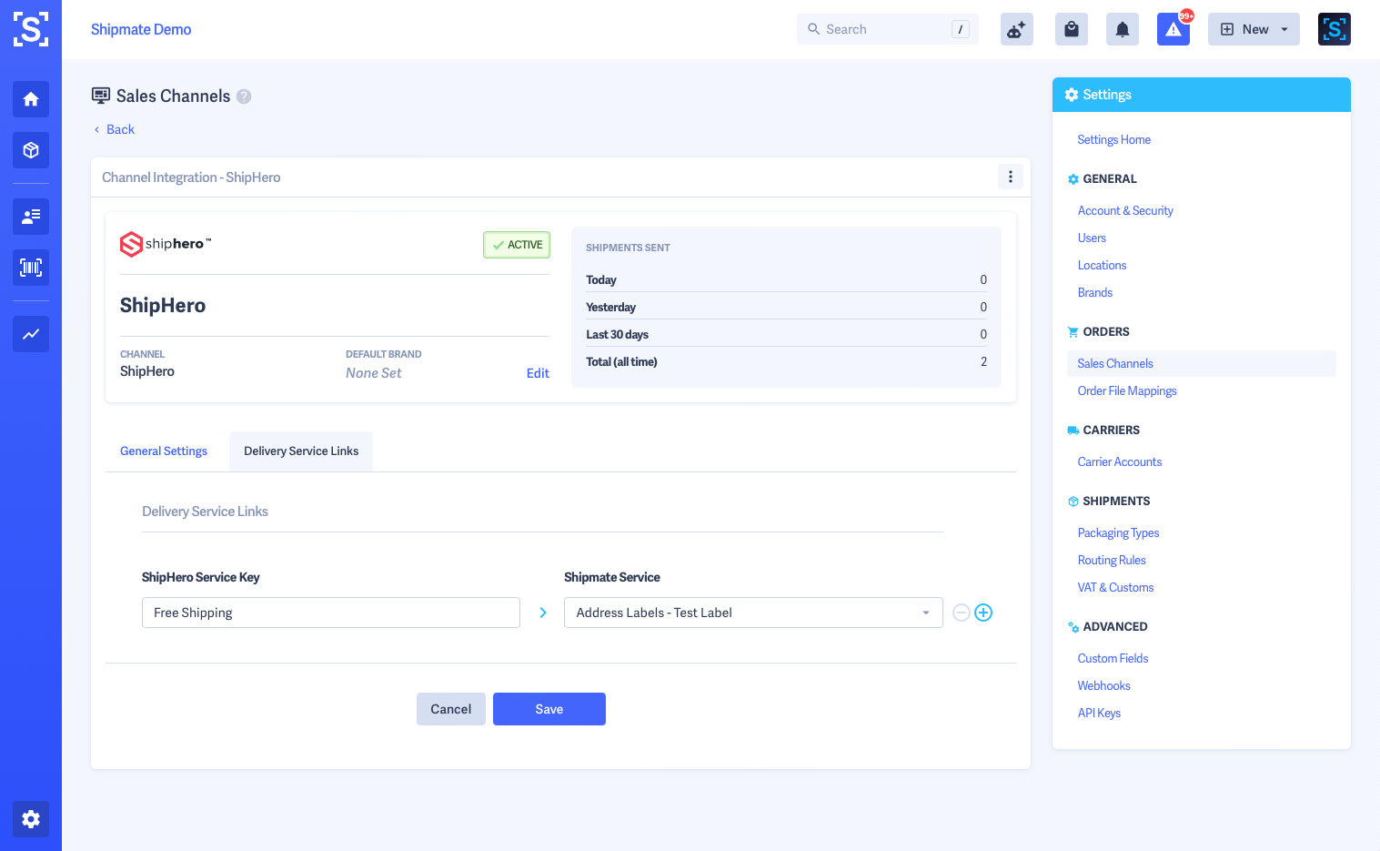1380x851 pixels.
Task: Open the Shipmate Demo title link
Action: (x=141, y=29)
